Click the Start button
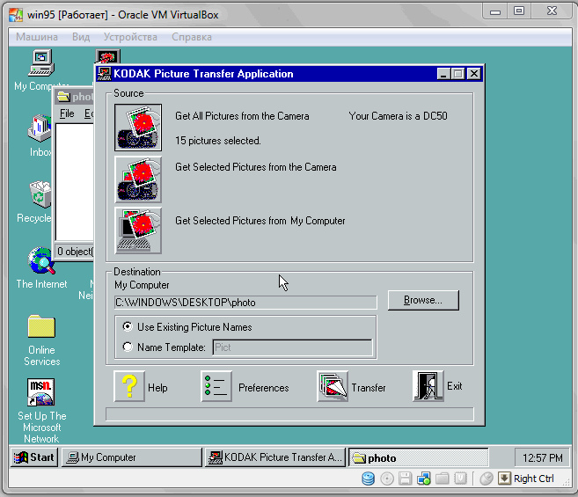Screen dimensions: 578x497 pos(34,457)
